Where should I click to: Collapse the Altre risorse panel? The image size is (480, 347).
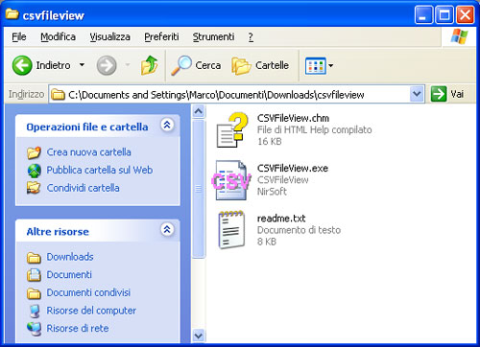[x=167, y=229]
